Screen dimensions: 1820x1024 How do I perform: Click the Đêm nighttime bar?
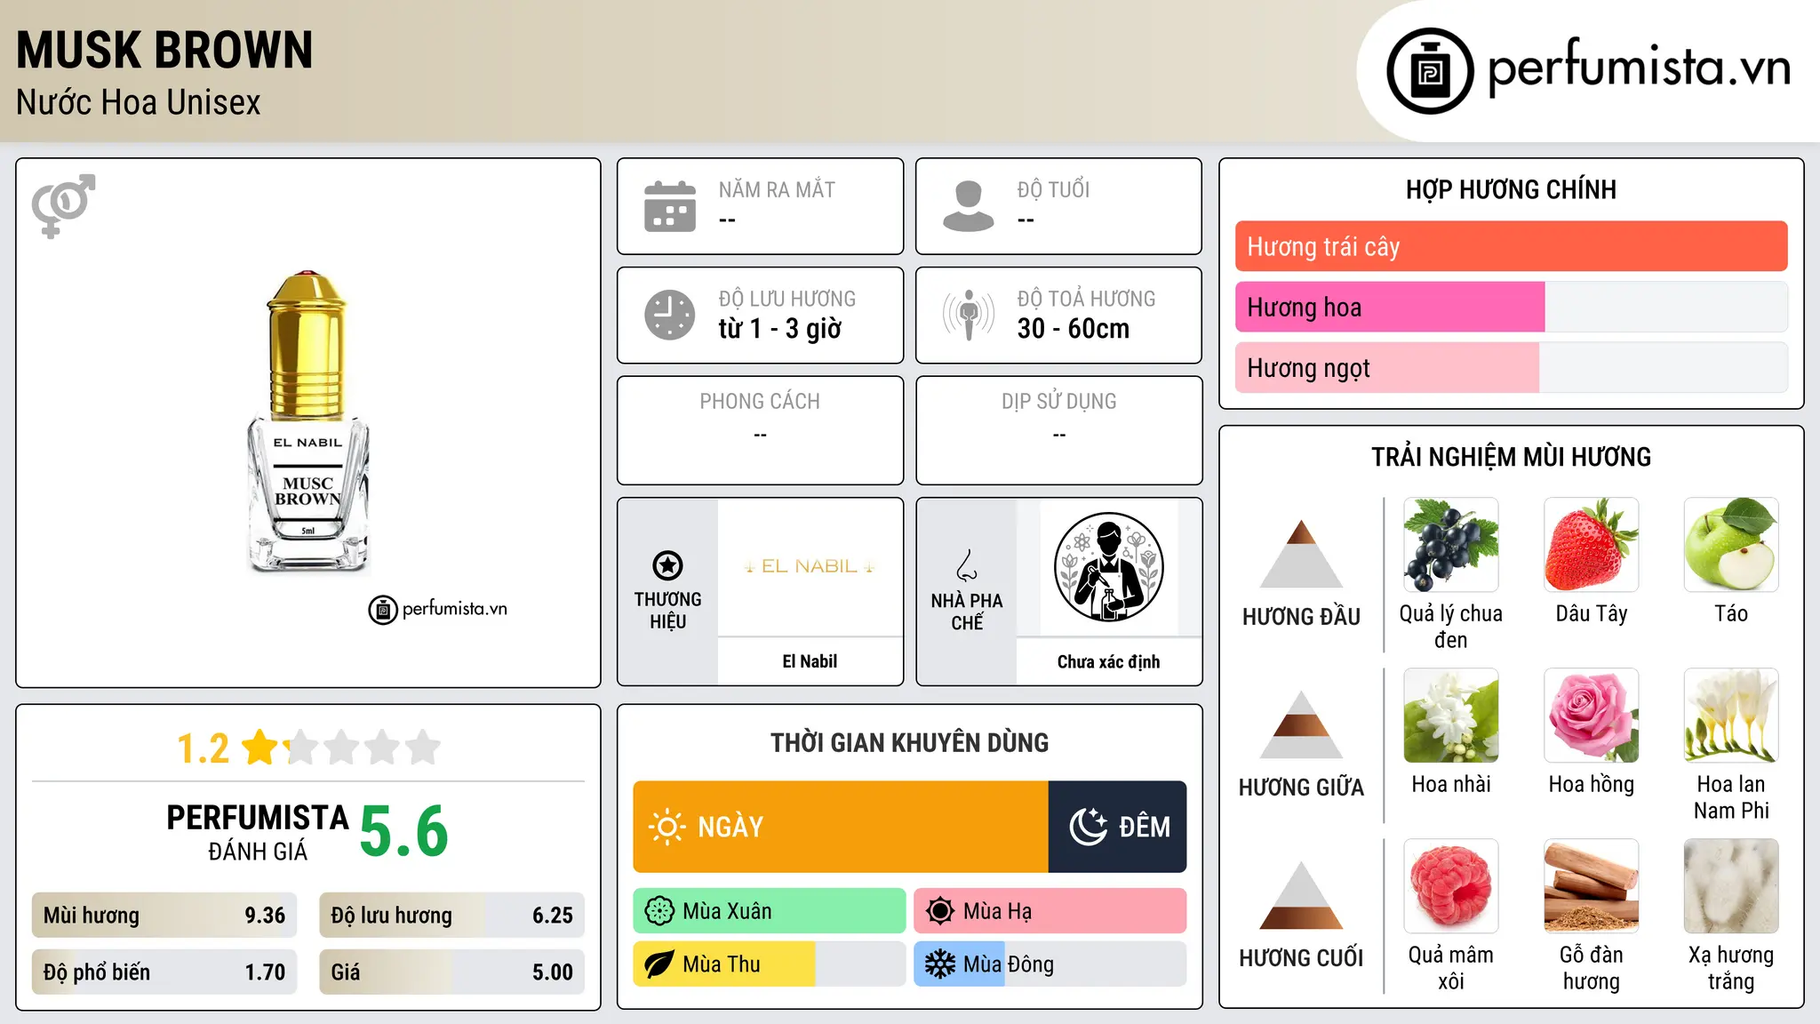point(1118,827)
